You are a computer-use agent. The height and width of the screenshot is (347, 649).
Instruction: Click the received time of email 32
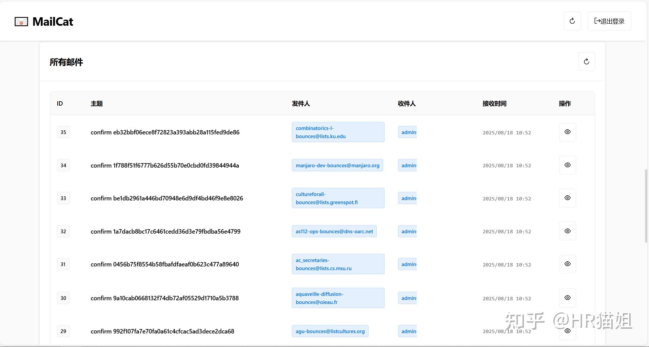507,232
